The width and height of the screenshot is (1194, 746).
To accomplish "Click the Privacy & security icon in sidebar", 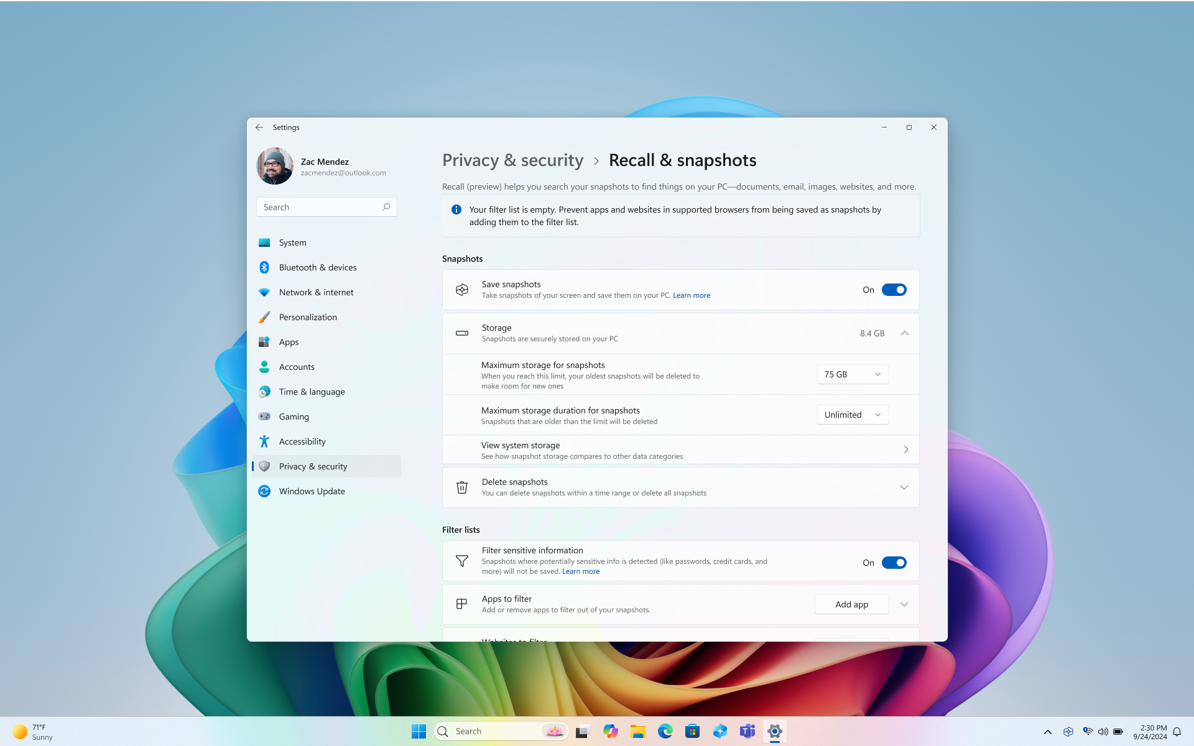I will 264,466.
